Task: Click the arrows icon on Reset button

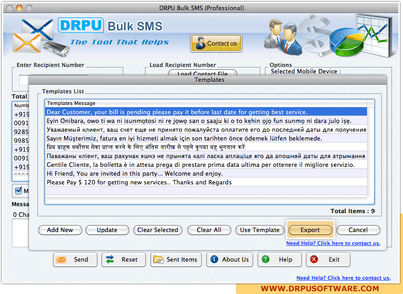Action: pyautogui.click(x=110, y=259)
